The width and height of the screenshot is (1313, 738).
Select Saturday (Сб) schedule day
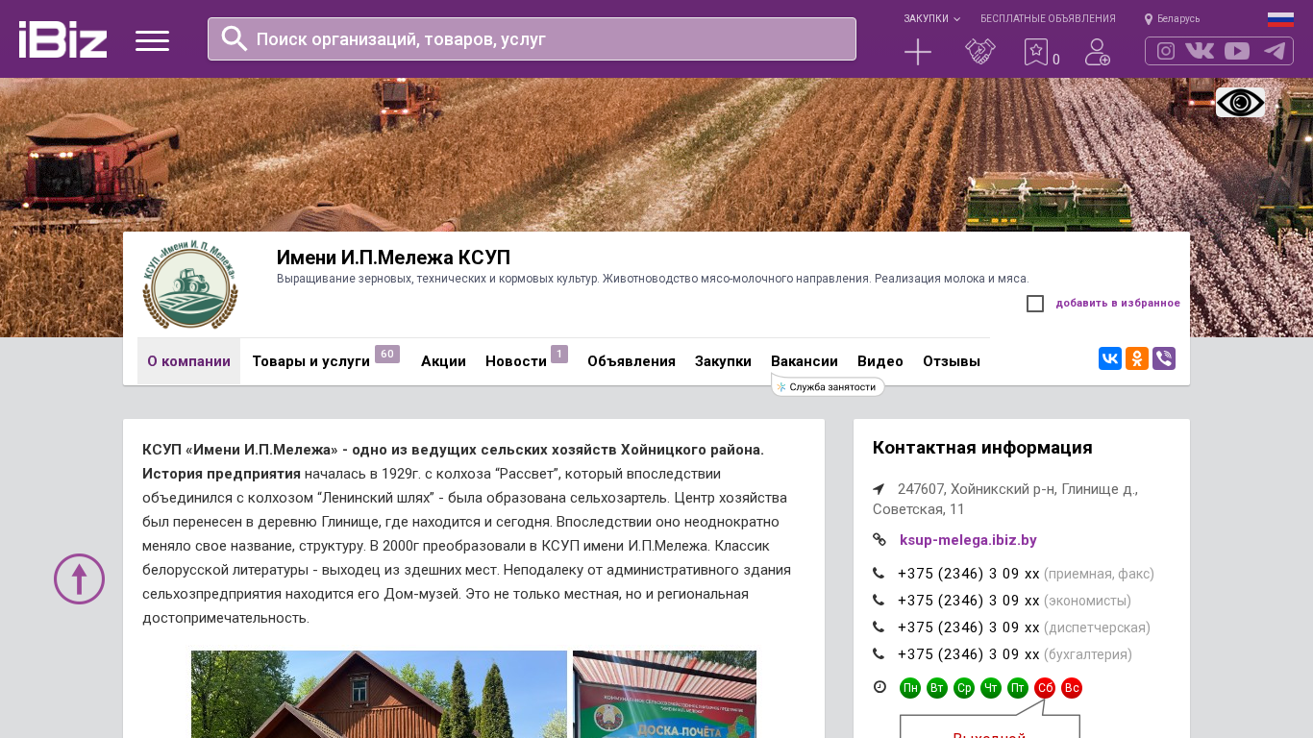coord(1045,688)
